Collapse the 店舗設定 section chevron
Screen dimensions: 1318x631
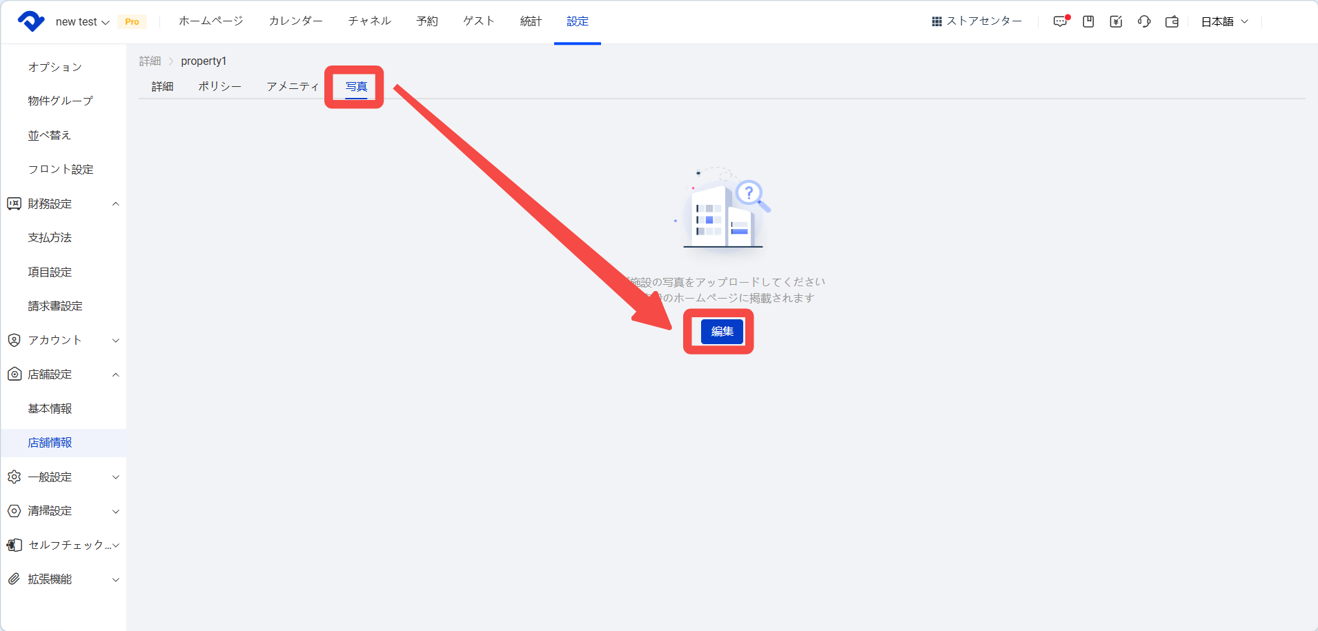tap(116, 374)
